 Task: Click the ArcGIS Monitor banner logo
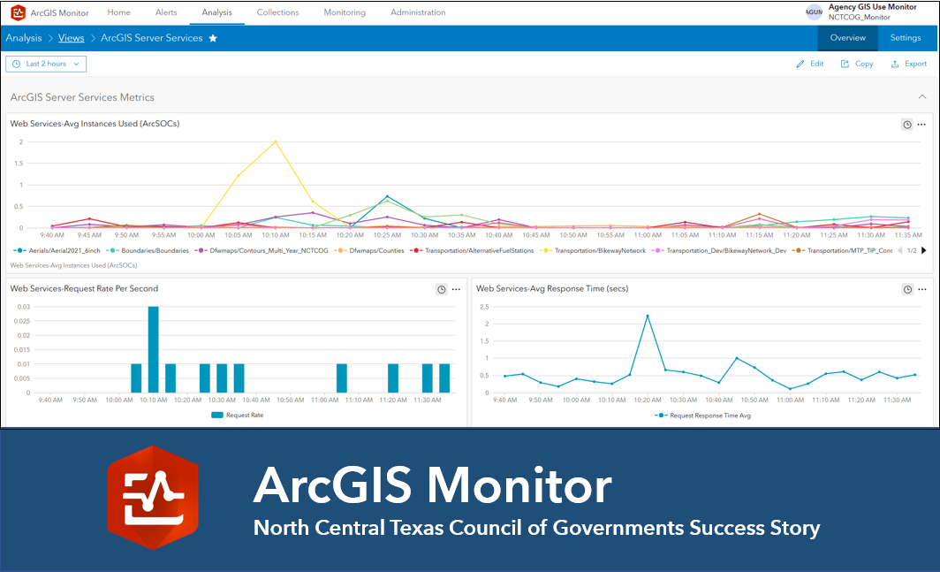click(153, 498)
